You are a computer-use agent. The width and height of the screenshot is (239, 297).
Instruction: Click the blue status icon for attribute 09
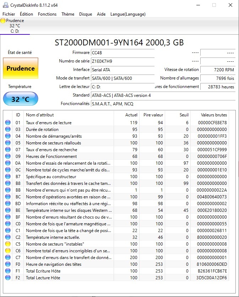click(x=8, y=156)
